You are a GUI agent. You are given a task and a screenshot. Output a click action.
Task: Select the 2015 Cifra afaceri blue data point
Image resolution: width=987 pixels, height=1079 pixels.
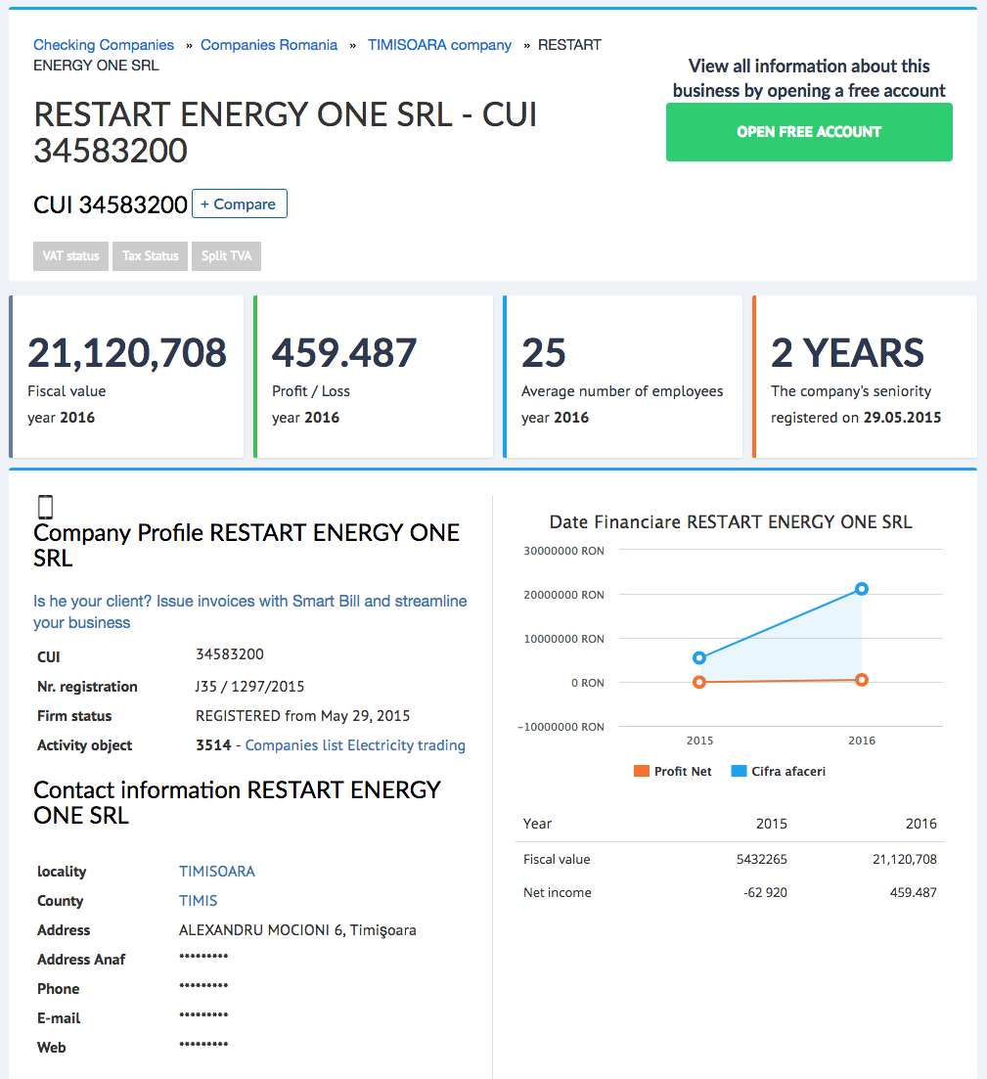(x=699, y=657)
